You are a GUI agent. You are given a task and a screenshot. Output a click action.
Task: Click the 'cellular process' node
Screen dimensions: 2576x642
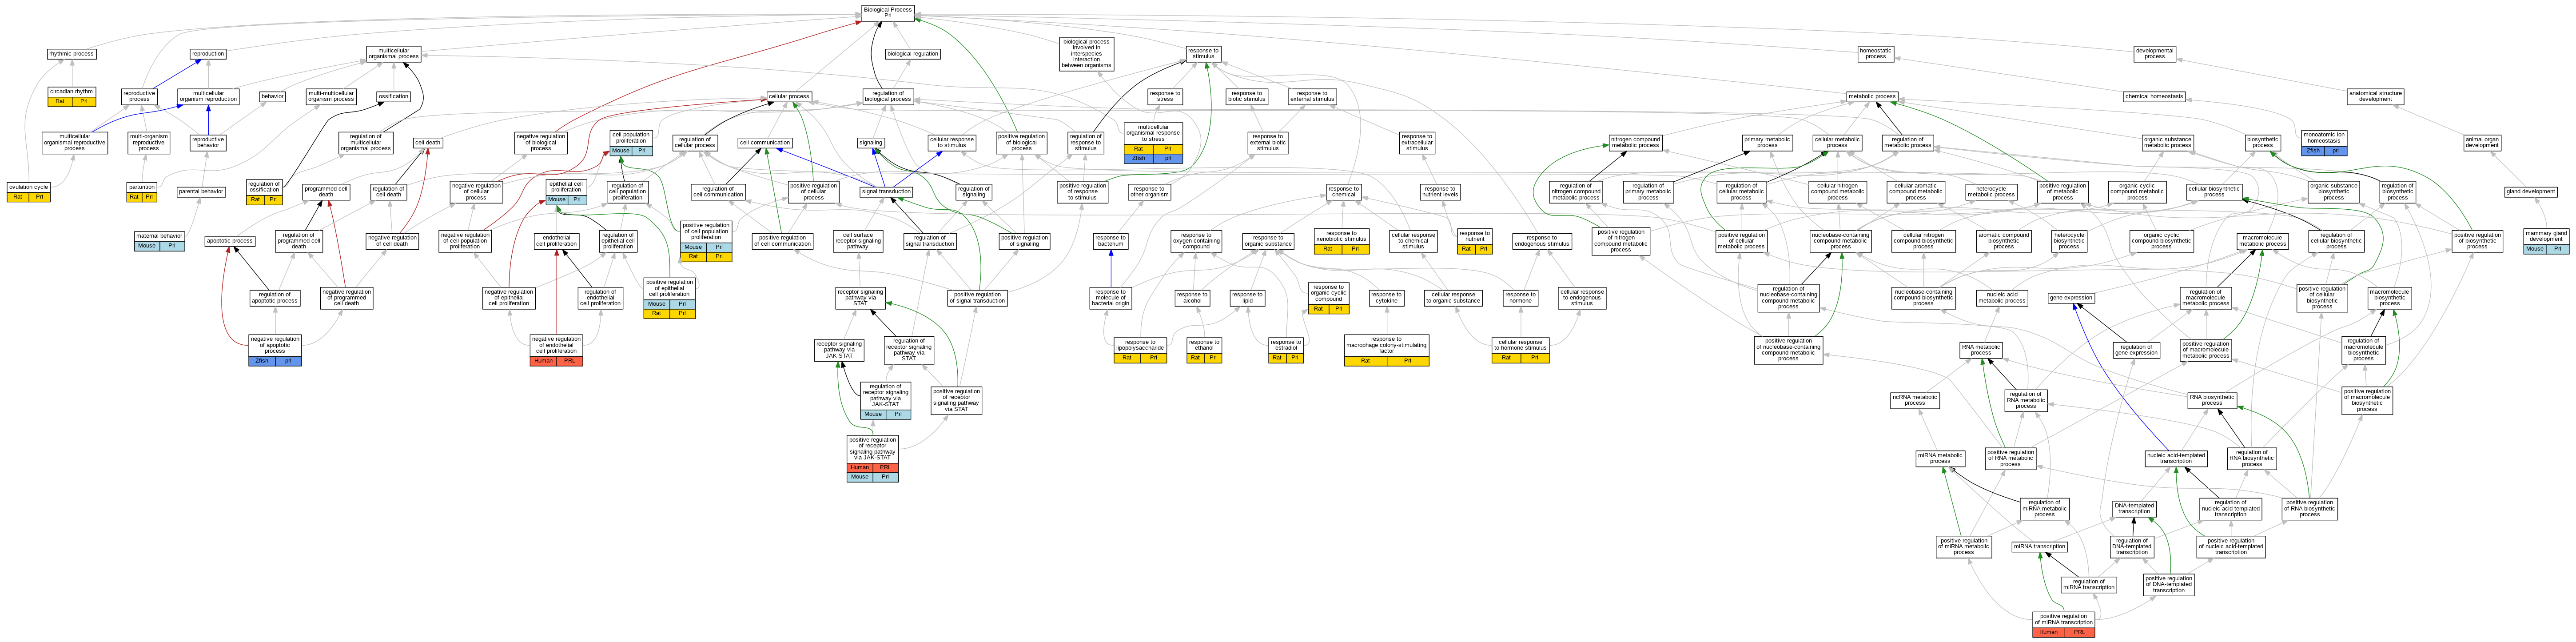point(788,97)
